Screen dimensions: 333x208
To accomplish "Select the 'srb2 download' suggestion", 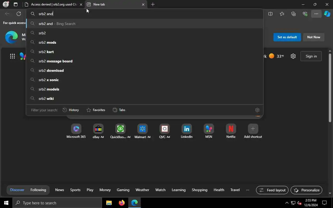I will [144, 70].
